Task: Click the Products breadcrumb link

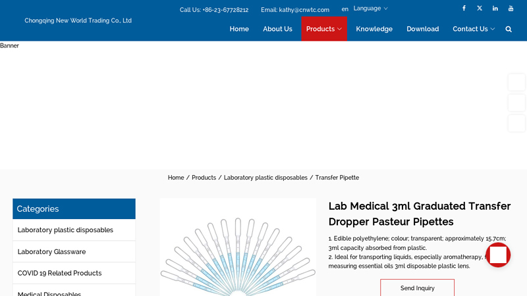Action: coord(204,178)
